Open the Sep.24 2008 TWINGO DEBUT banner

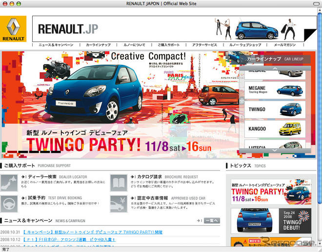coord(271,221)
